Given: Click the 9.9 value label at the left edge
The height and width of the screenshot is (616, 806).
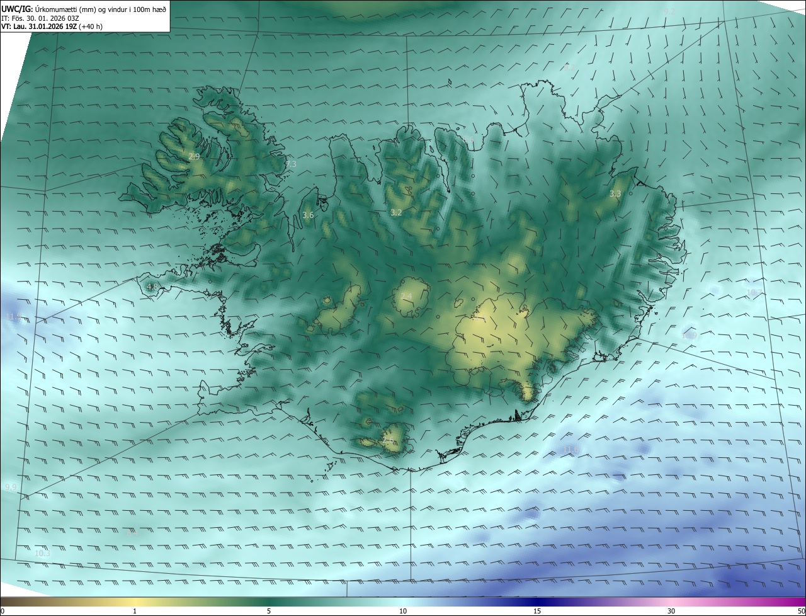Looking at the screenshot, I should [x=11, y=488].
